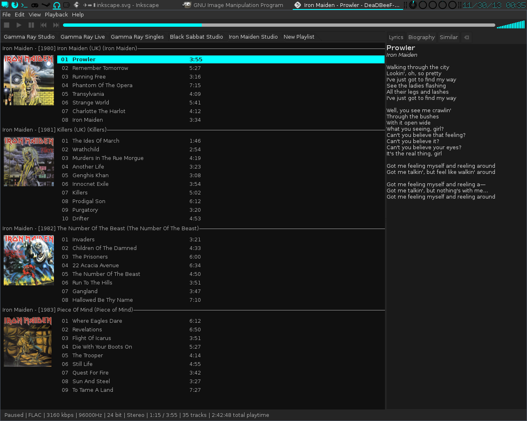This screenshot has height=421, width=527.
Task: Select track 22 Acacia Avenue
Action: coord(221,265)
